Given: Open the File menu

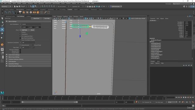Looking at the screenshot, I should pos(2,3).
